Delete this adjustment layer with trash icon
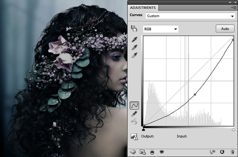 click(x=232, y=152)
